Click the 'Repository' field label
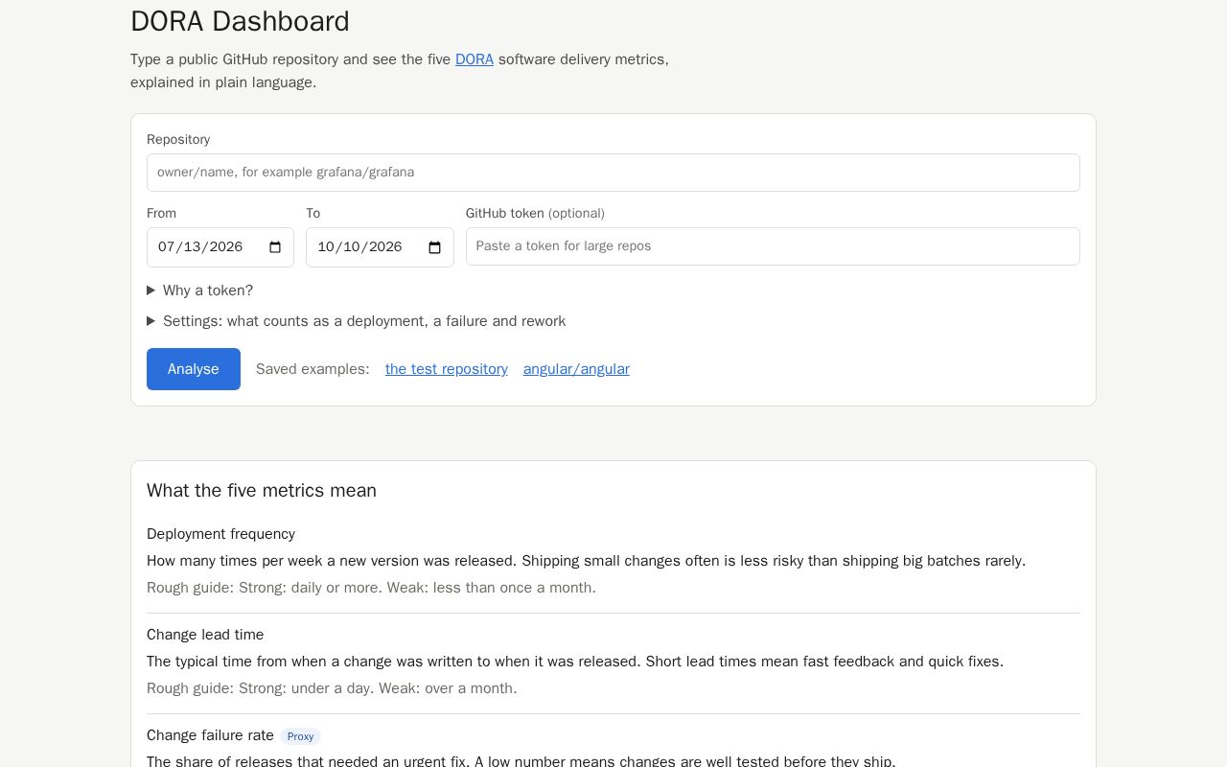1227x767 pixels. [x=178, y=139]
